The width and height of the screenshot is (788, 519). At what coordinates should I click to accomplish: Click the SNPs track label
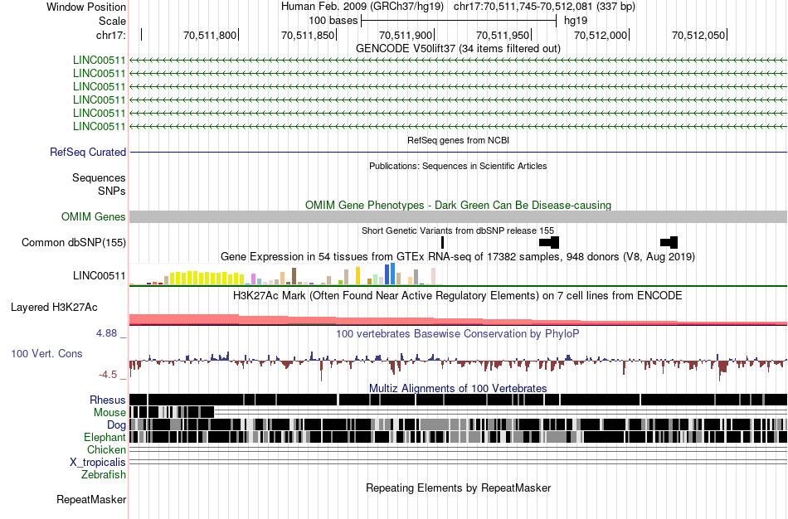(x=112, y=191)
